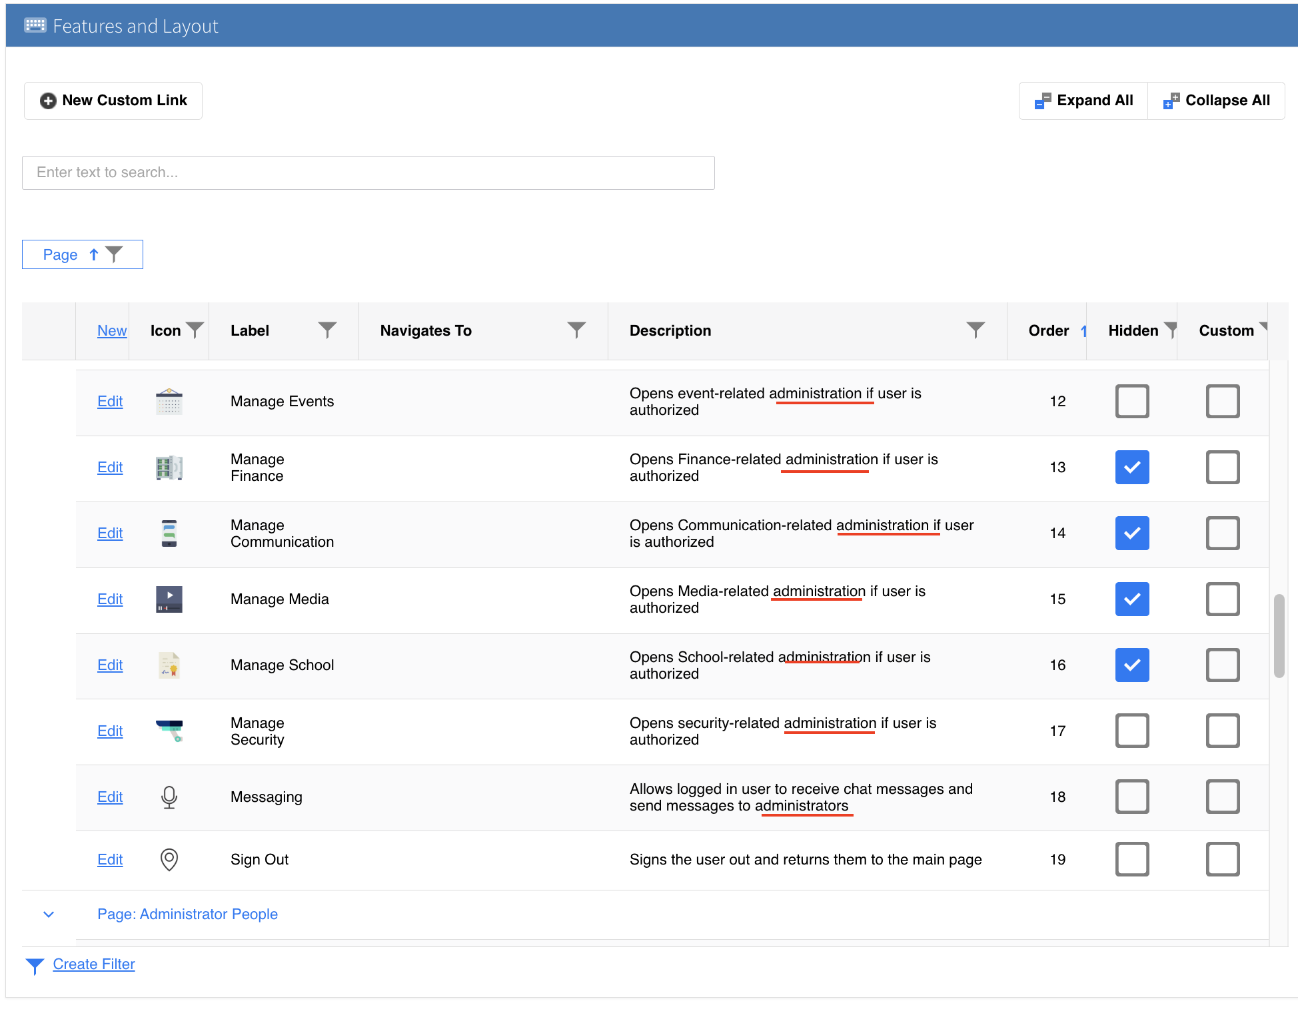
Task: Uncheck Hidden for Manage School
Action: tap(1132, 665)
